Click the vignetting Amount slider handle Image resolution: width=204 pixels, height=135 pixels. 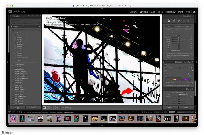click(x=179, y=97)
